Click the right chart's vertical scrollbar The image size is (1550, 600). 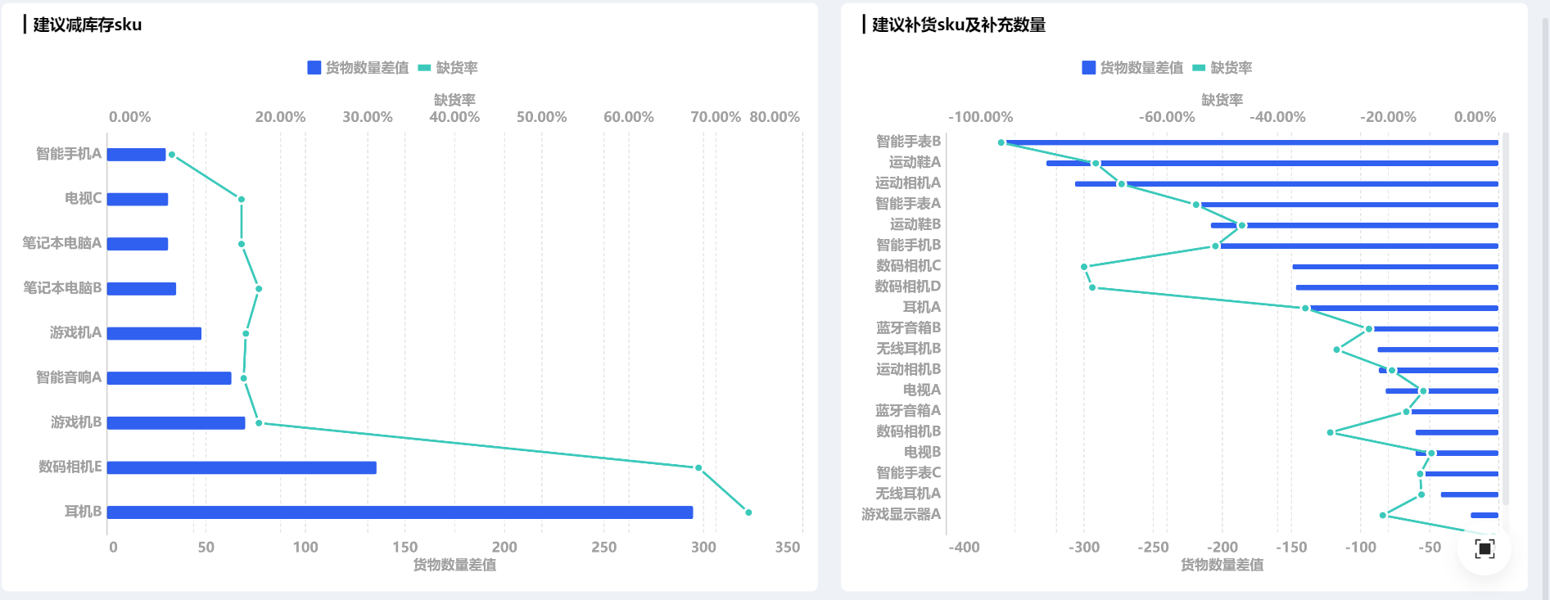[1505, 319]
